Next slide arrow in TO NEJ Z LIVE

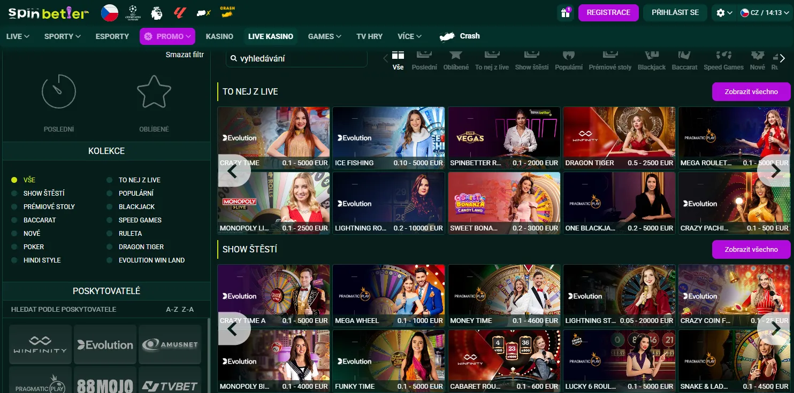tap(775, 171)
